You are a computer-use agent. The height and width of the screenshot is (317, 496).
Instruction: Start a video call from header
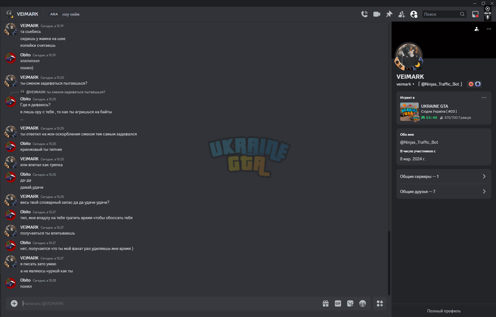click(377, 14)
